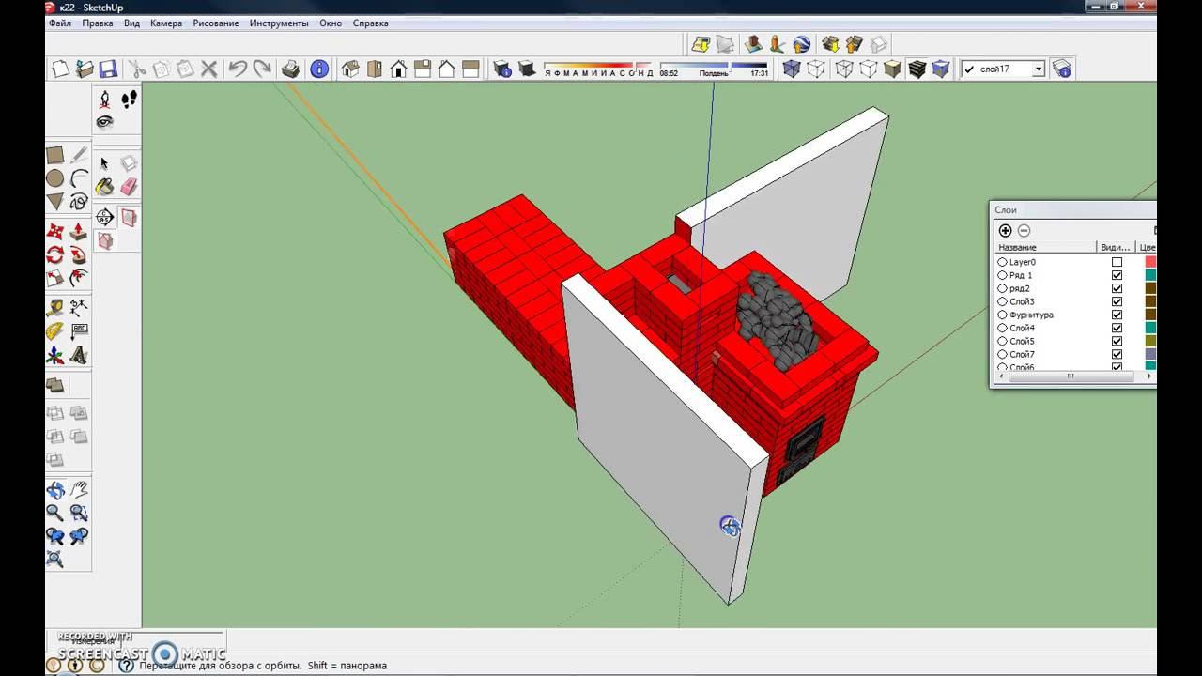The image size is (1202, 676).
Task: Open the слой17 layer dropdown
Action: click(1038, 69)
